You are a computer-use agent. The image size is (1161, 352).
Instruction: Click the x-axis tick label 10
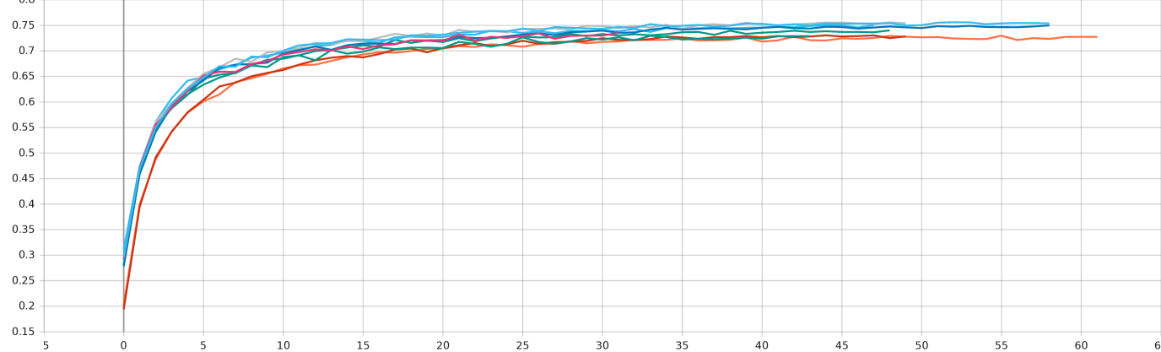[283, 344]
